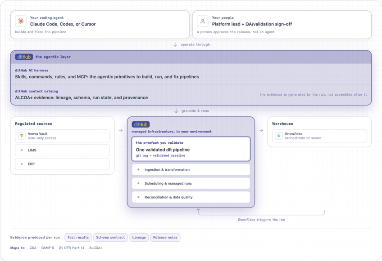This screenshot has height=261, width=382.
Task: Click the dltHub logo above managed infrastructure
Action: (x=141, y=124)
